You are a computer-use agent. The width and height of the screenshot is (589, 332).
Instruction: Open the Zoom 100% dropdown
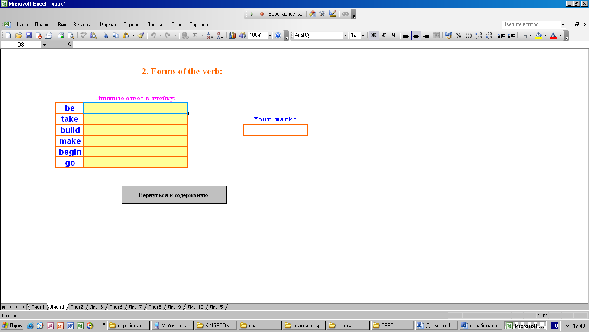(270, 35)
